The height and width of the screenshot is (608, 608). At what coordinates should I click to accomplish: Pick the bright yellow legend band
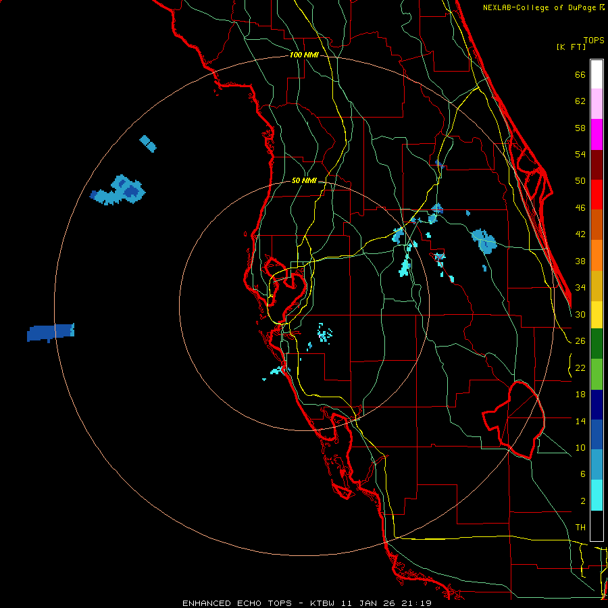(x=597, y=315)
